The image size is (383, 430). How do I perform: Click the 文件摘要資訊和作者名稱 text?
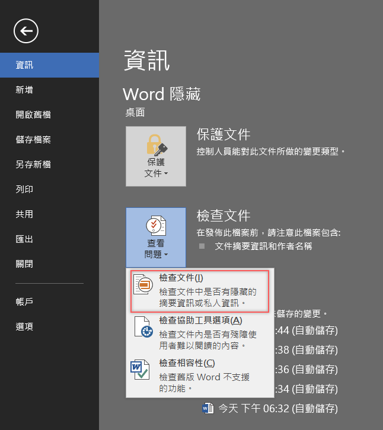pyautogui.click(x=264, y=246)
